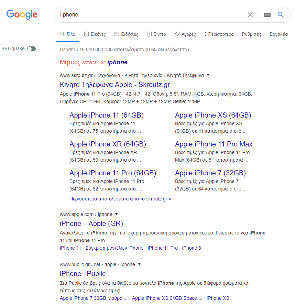
Task: Open 'iPhone – Apple (GR)' result
Action: pyautogui.click(x=91, y=223)
